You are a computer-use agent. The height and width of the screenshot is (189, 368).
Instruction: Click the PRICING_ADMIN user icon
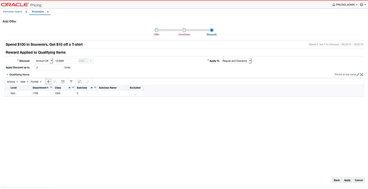pyautogui.click(x=334, y=5)
